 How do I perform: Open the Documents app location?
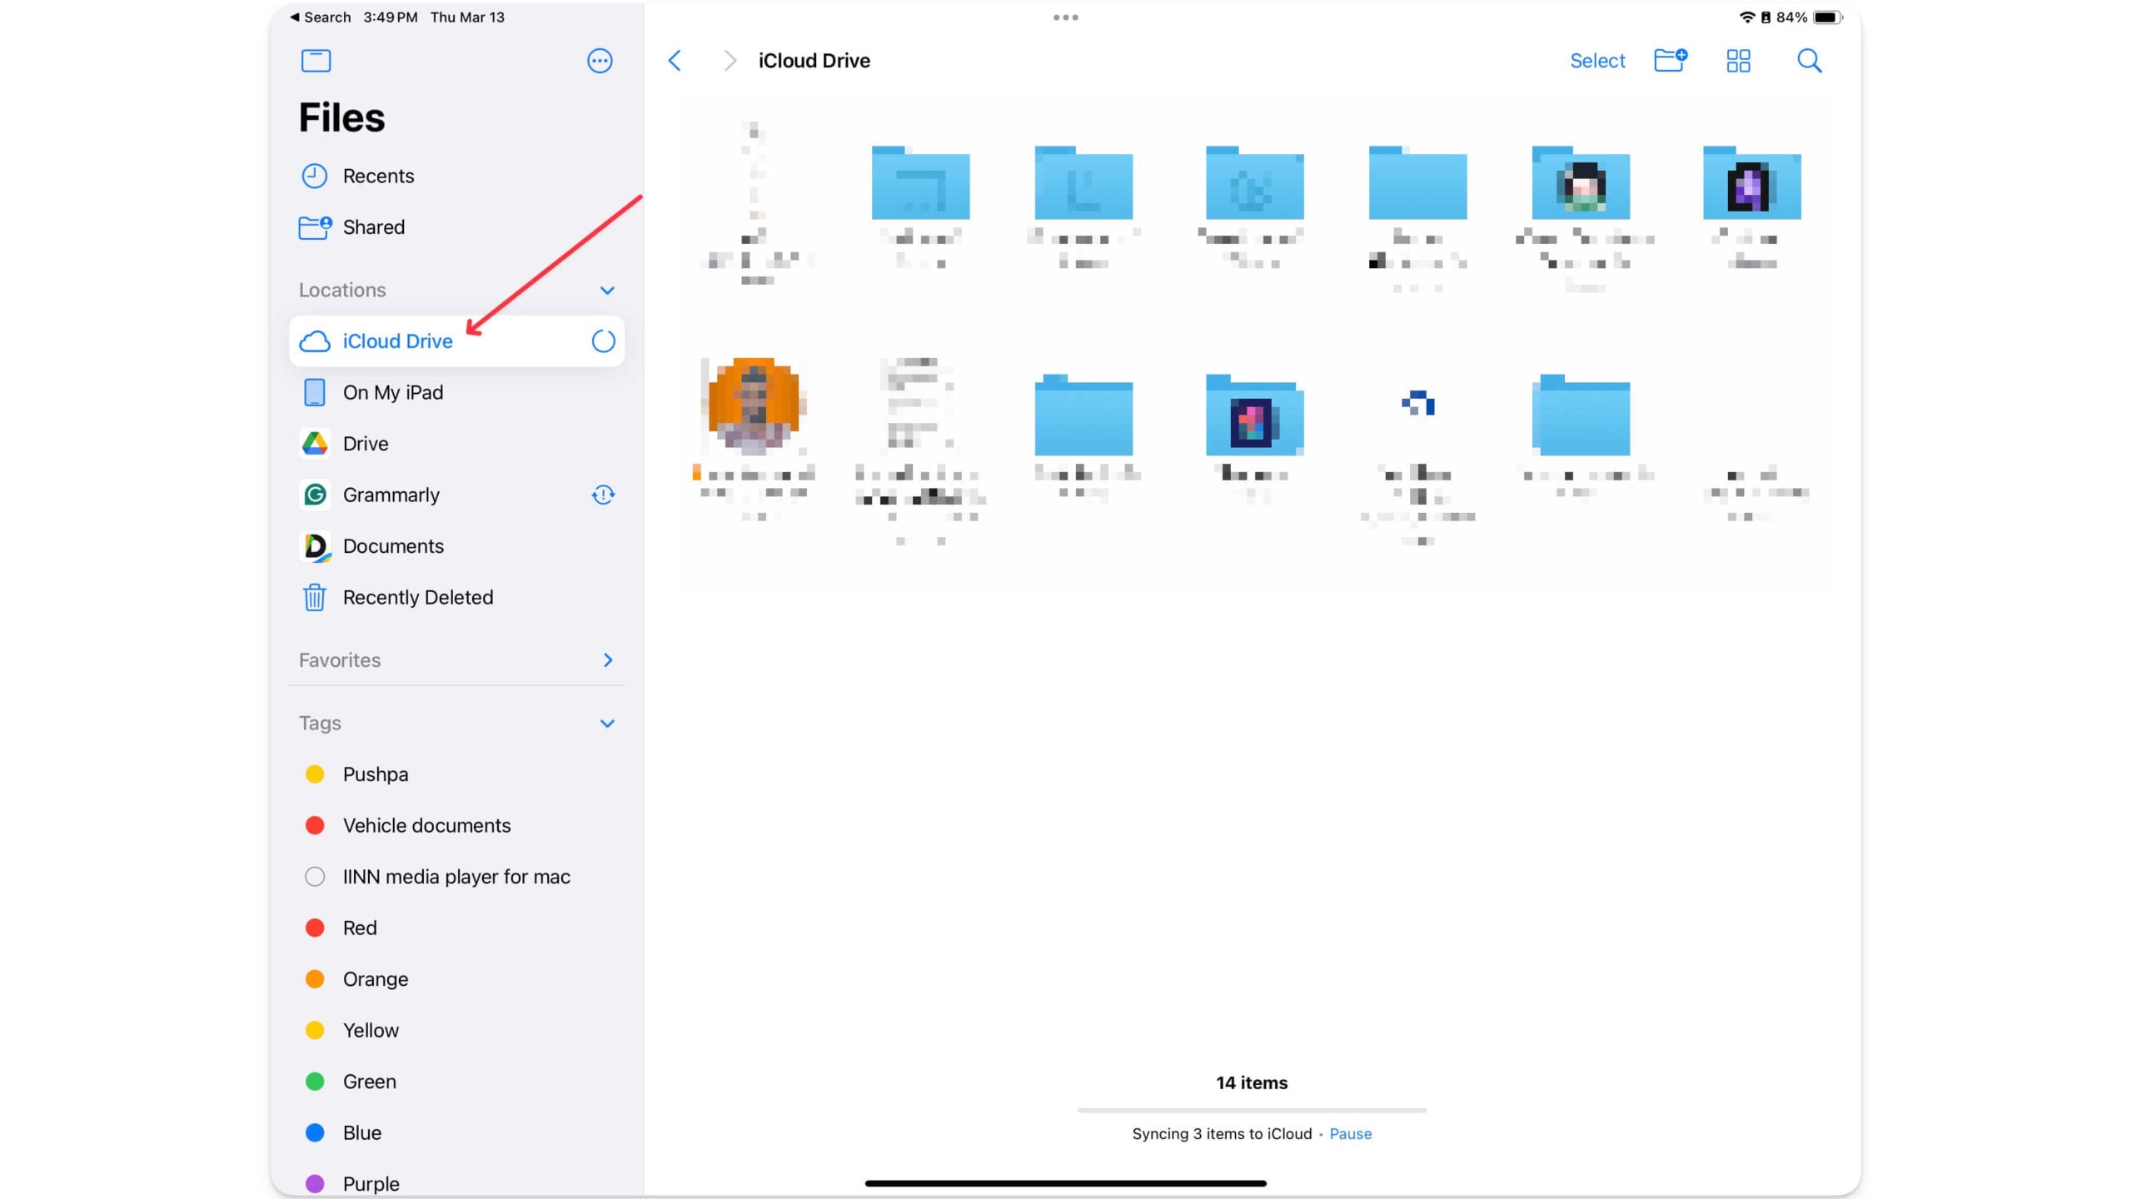tap(456, 546)
